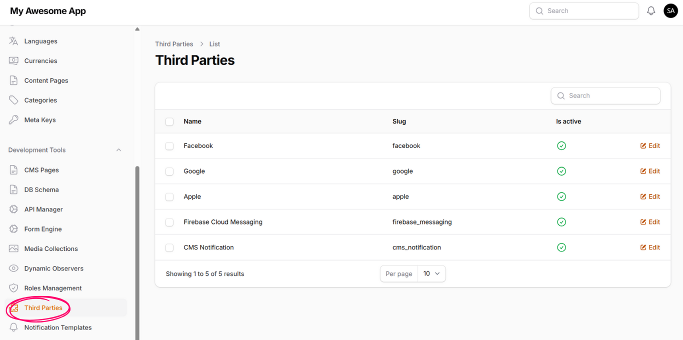This screenshot has width=683, height=340.
Task: Open the SA user avatar menu
Action: 670,11
